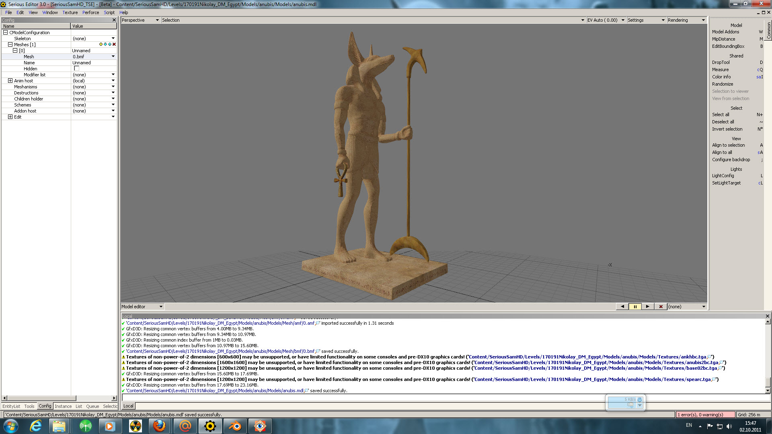Expand the Anim host node
Screen dimensions: 772x434
10,81
